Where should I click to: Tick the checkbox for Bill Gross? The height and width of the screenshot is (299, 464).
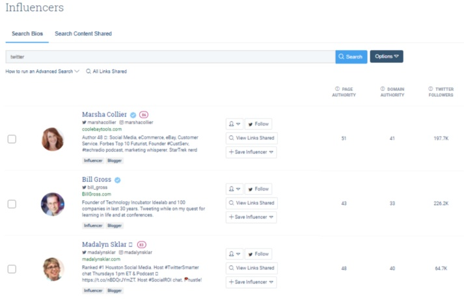[x=12, y=204]
